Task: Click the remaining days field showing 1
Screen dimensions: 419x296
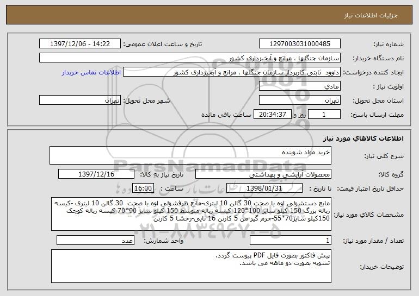Action: tap(324, 115)
